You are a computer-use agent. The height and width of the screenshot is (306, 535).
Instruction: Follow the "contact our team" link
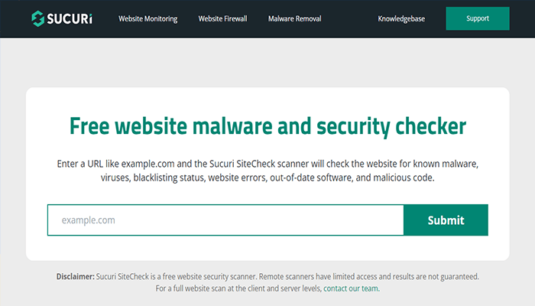(351, 288)
